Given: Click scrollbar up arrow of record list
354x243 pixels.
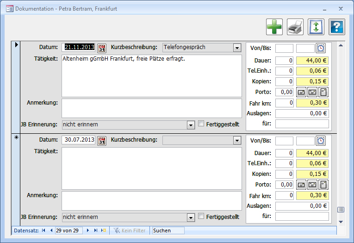Looking at the screenshot, I should (341, 45).
